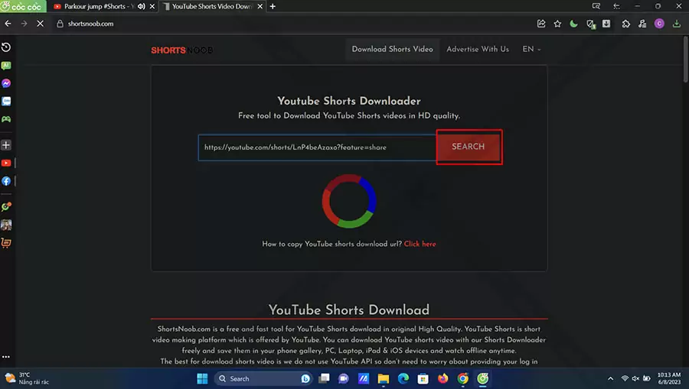Open the sidebar three-dots more options

5,357
